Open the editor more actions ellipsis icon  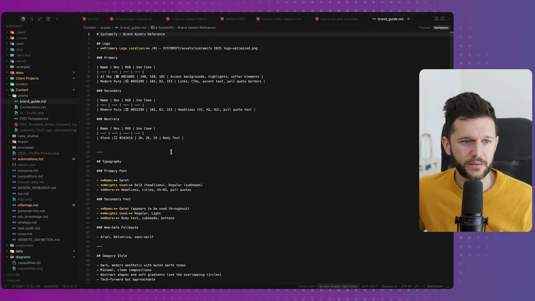(449, 18)
